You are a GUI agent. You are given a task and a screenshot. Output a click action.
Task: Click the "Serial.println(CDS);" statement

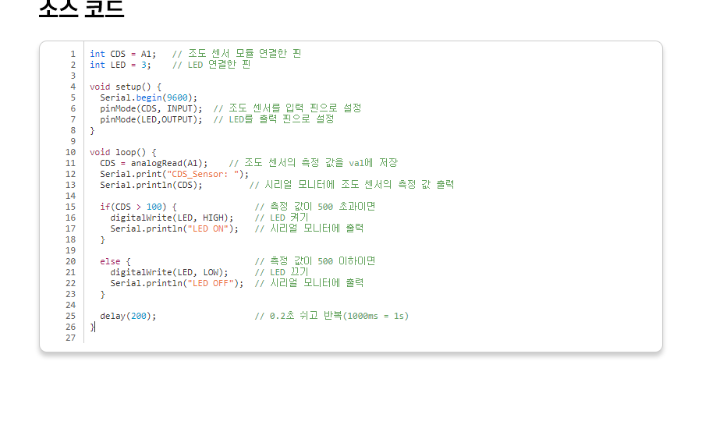151,185
